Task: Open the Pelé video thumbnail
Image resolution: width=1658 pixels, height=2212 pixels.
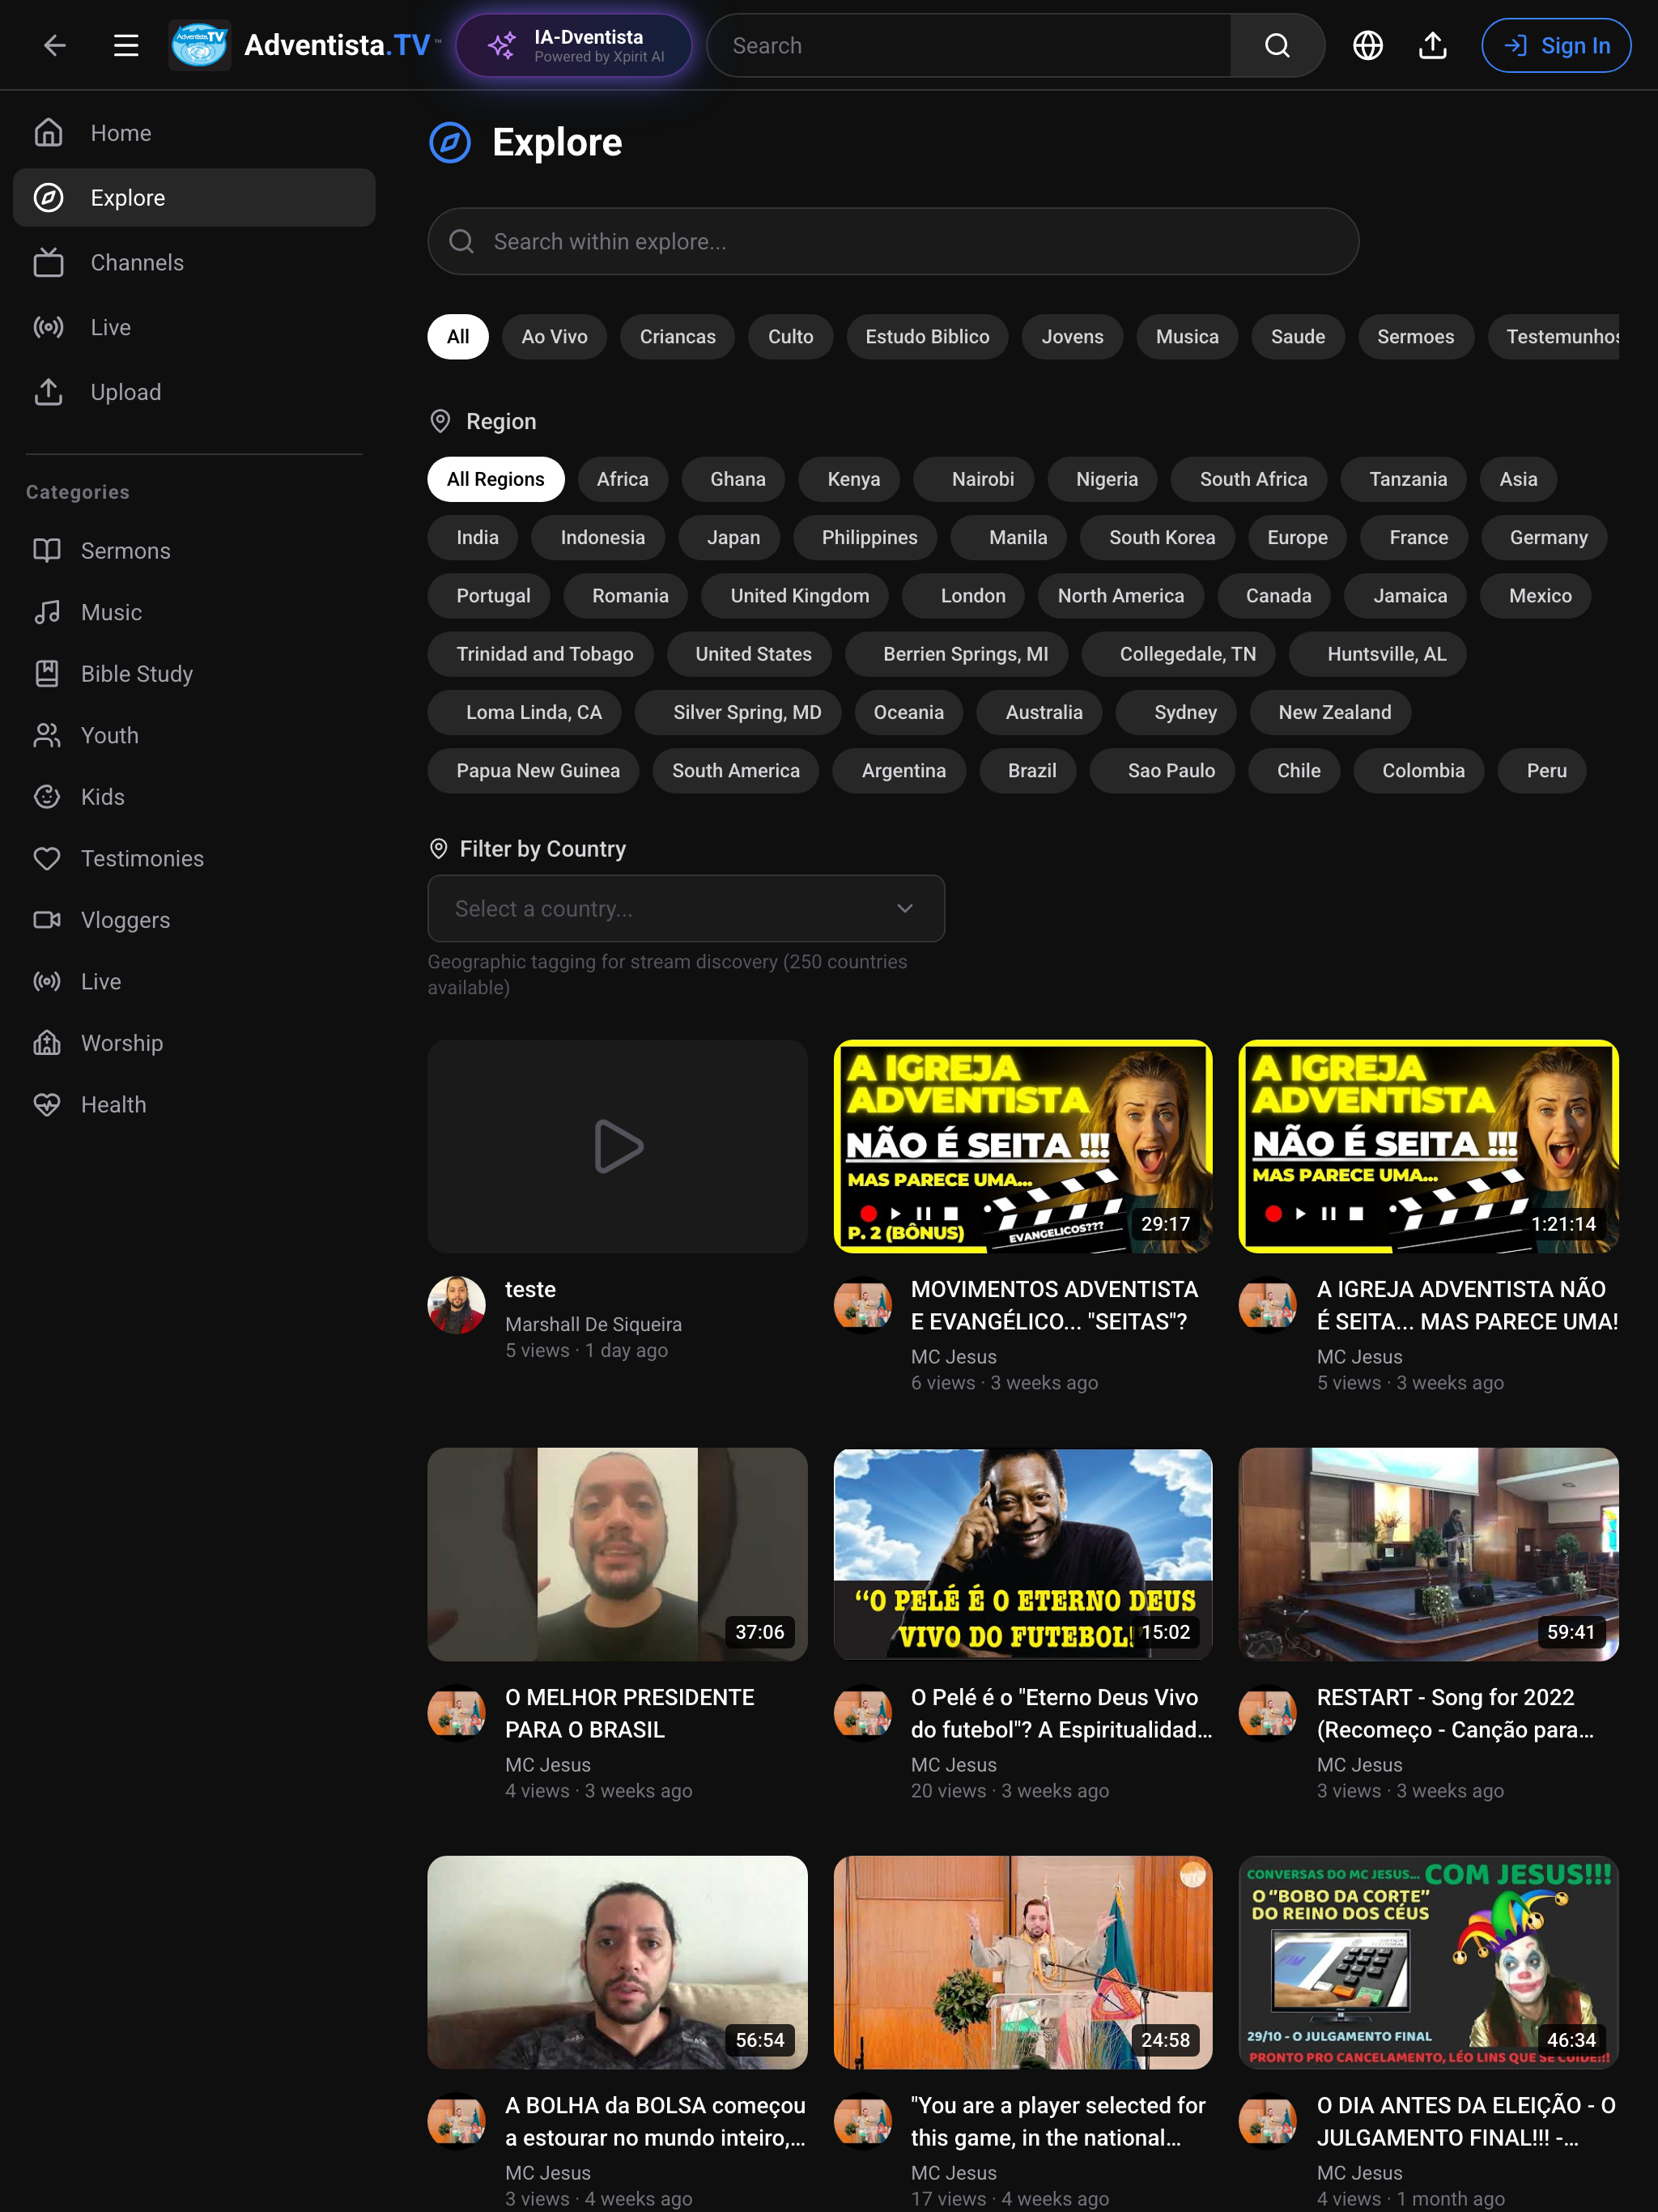Action: (1023, 1554)
